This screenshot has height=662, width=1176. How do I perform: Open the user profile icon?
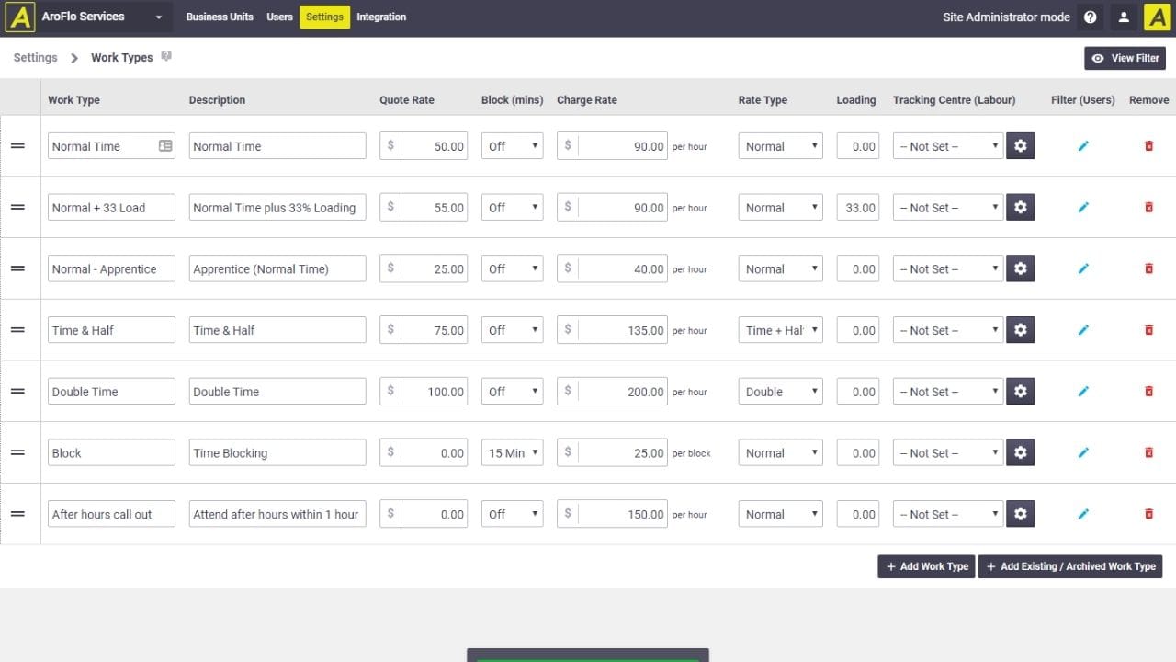[1123, 17]
